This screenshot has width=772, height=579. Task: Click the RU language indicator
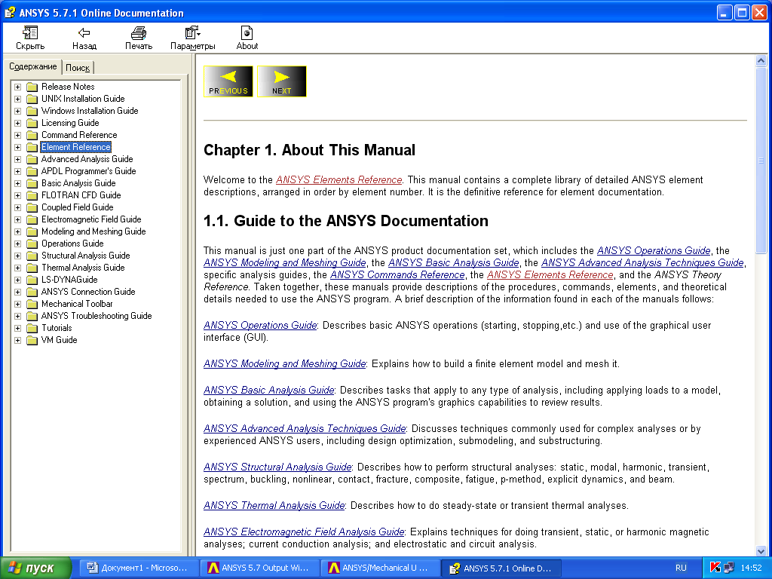click(681, 568)
